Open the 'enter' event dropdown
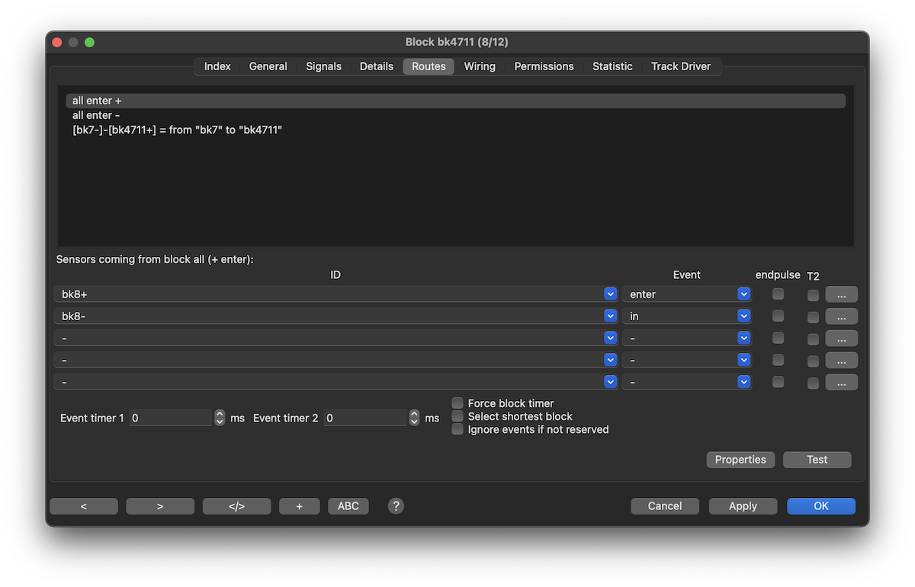This screenshot has width=915, height=587. tap(743, 294)
